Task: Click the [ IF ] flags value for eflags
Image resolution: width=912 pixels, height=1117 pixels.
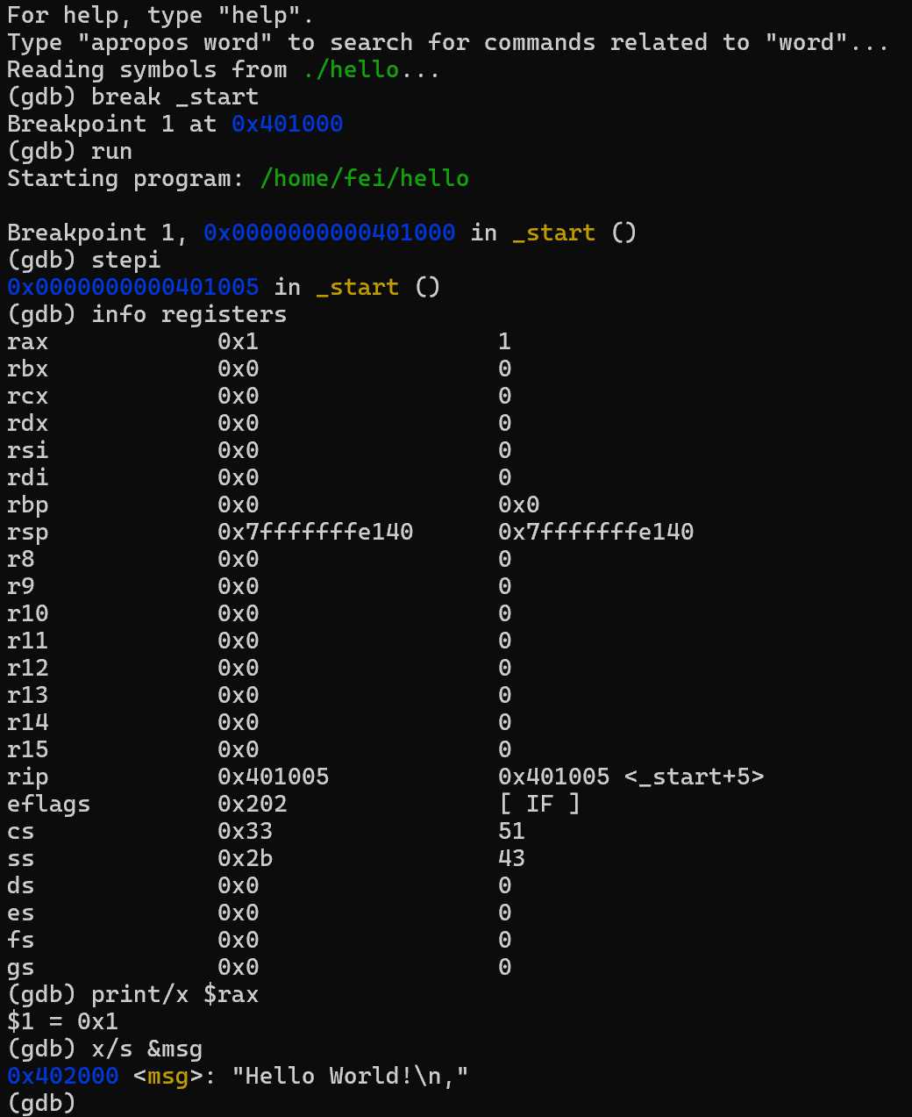Action: (539, 804)
